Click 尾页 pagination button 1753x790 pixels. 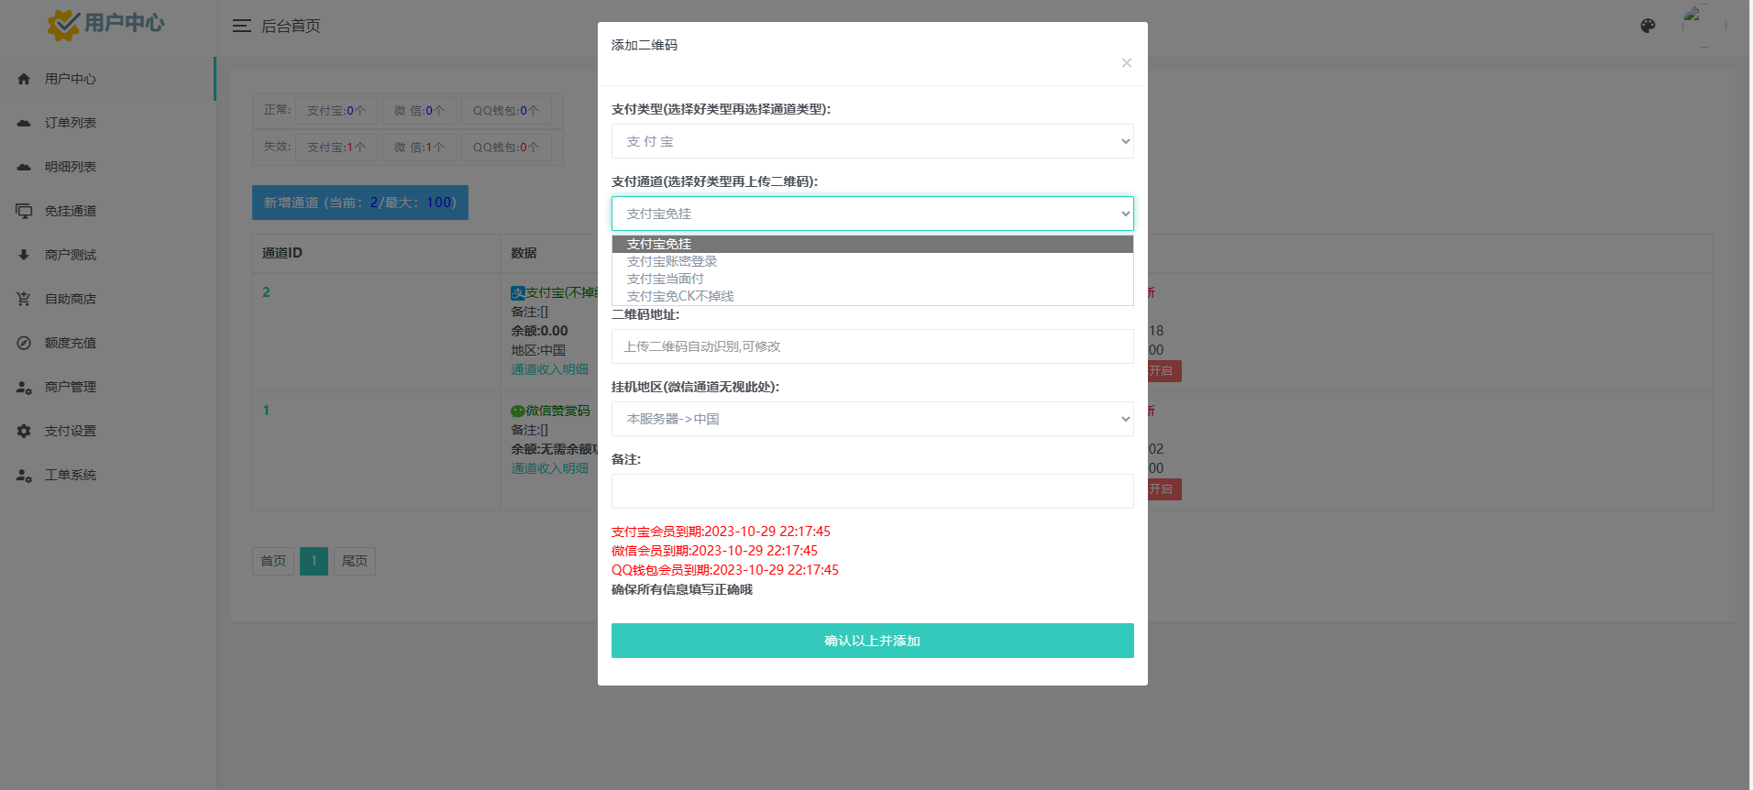click(355, 561)
